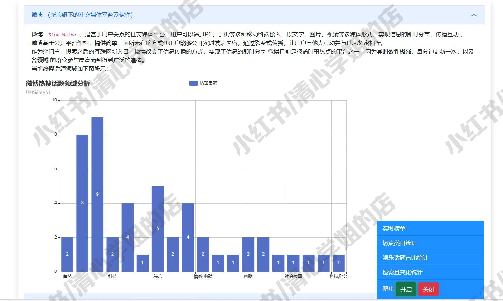Select the bar above the 自然 label
Image resolution: width=503 pixels, height=301 pixels.
(x=67, y=255)
